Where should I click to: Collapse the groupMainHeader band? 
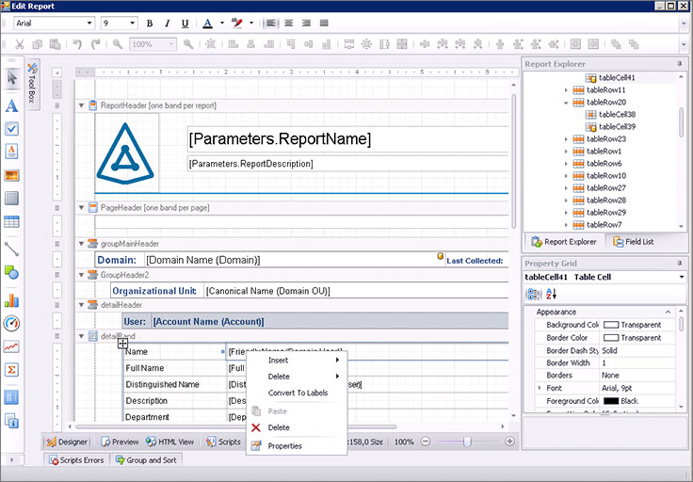[81, 244]
